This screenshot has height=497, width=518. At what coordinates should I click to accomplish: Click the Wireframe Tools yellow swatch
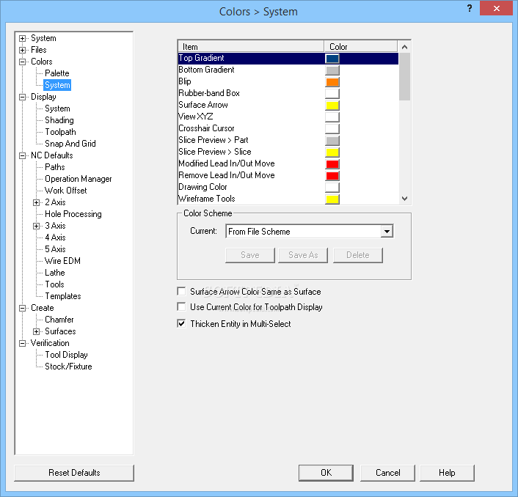tap(332, 199)
